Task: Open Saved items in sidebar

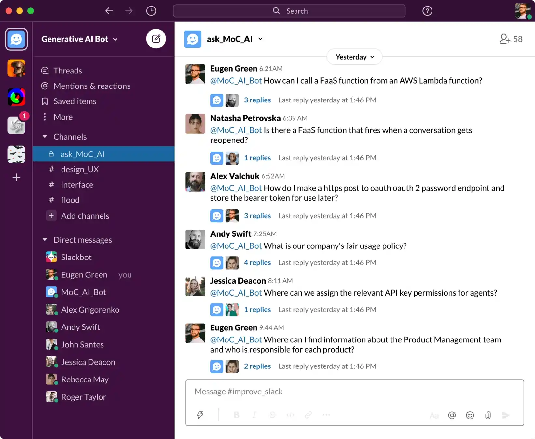Action: [x=75, y=101]
